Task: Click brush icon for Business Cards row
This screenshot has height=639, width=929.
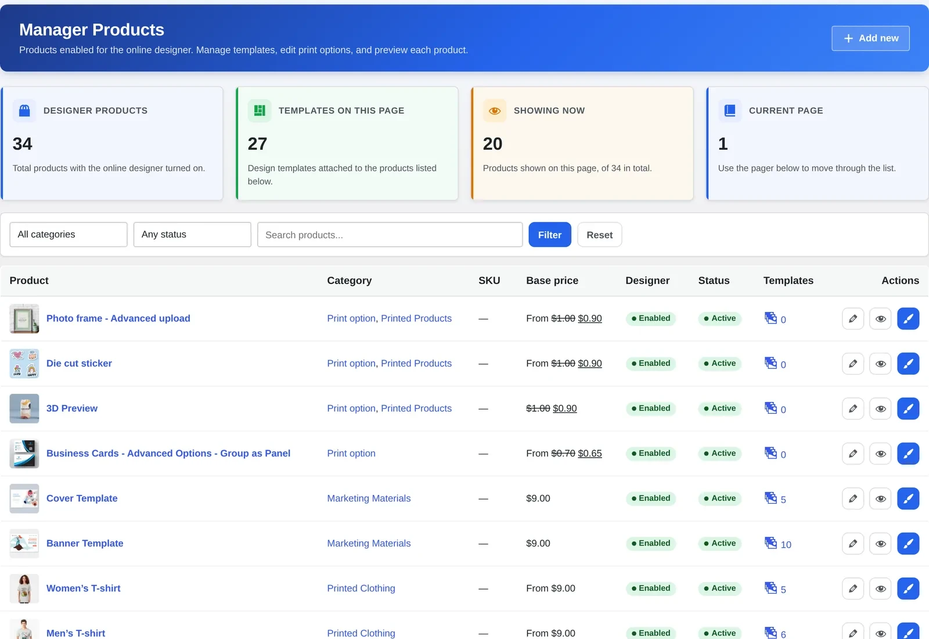Action: coord(908,454)
